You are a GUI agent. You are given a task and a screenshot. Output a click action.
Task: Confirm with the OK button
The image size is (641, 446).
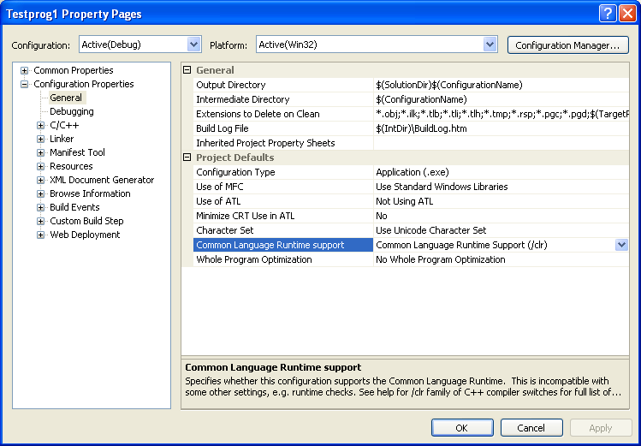462,428
